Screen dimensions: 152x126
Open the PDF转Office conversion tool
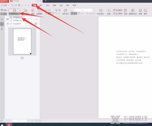14,12
